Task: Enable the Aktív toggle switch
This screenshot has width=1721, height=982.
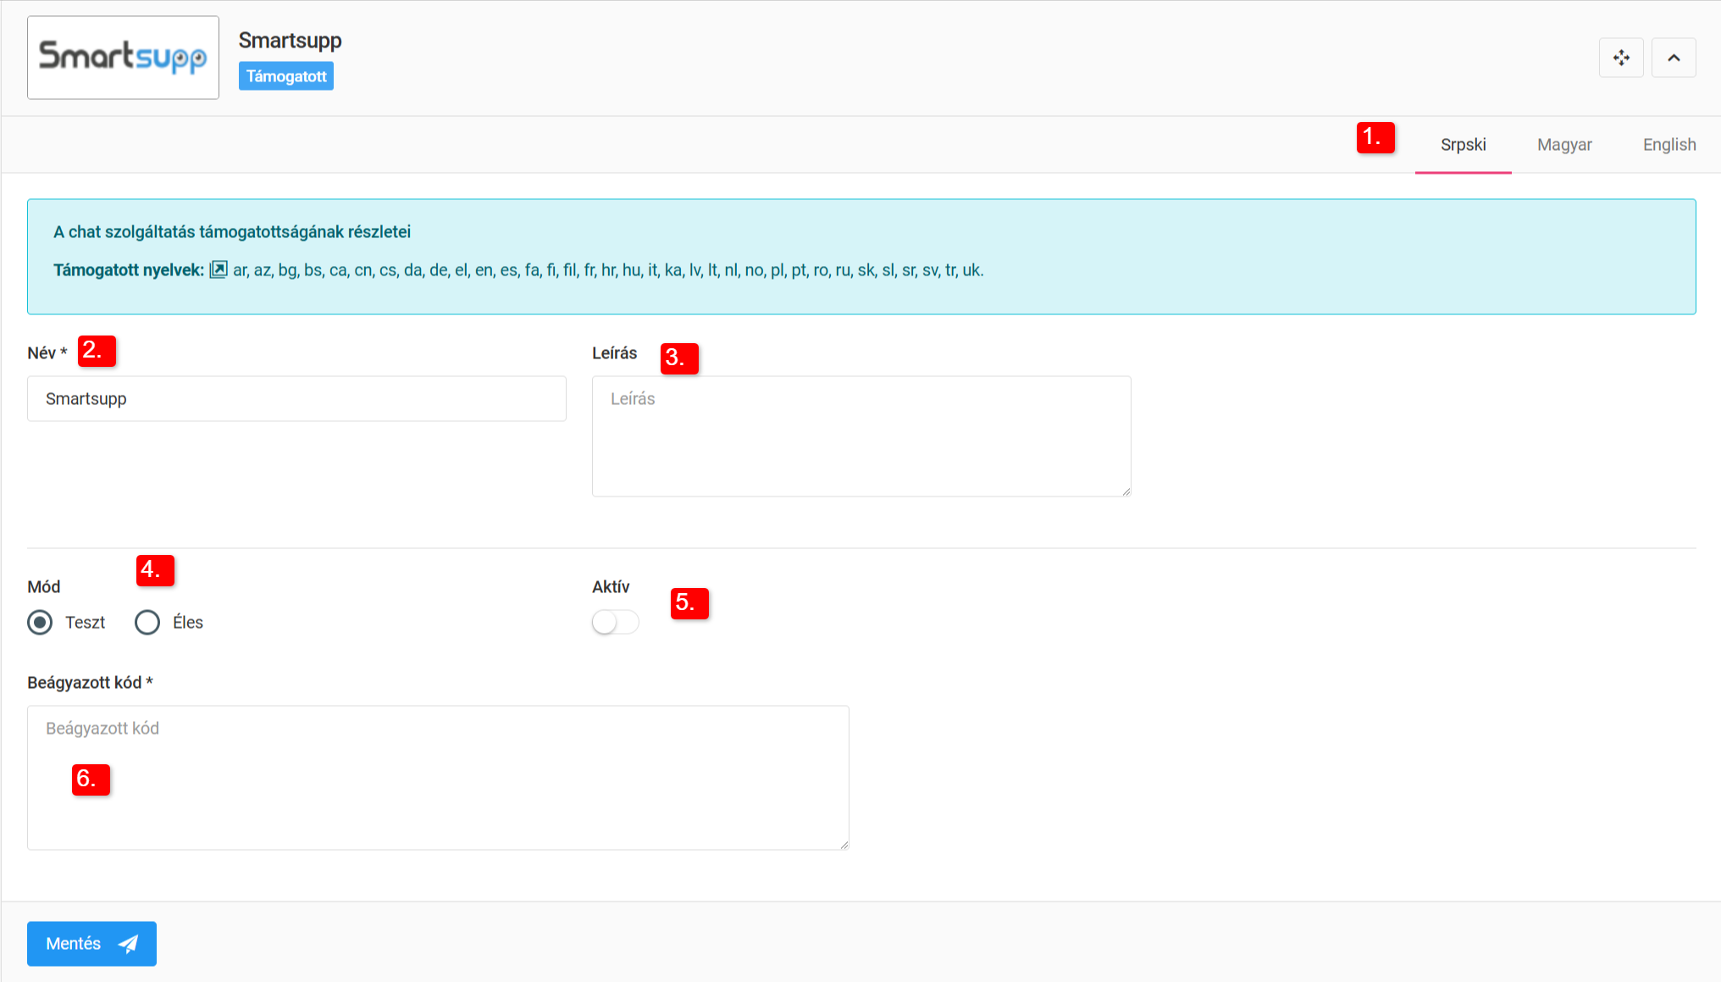Action: (615, 623)
